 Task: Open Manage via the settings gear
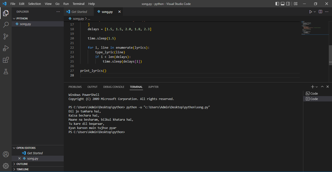click(x=6, y=166)
